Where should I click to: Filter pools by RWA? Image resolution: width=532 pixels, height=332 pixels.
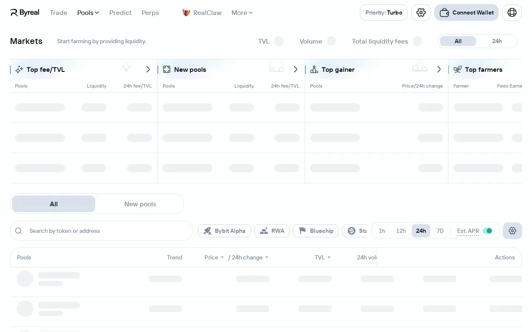(272, 231)
